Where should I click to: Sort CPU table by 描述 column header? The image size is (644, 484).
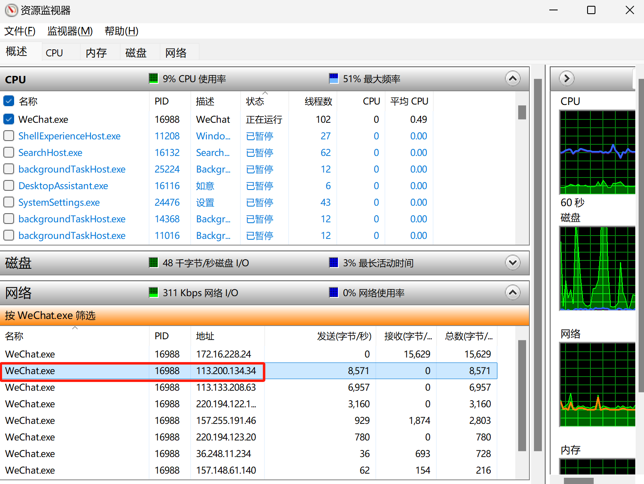[215, 101]
